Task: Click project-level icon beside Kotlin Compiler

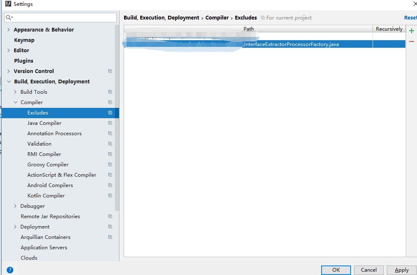Action: (110, 196)
